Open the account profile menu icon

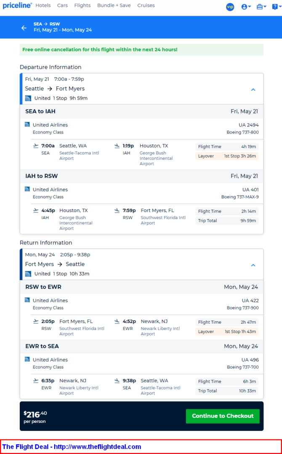(x=246, y=7)
